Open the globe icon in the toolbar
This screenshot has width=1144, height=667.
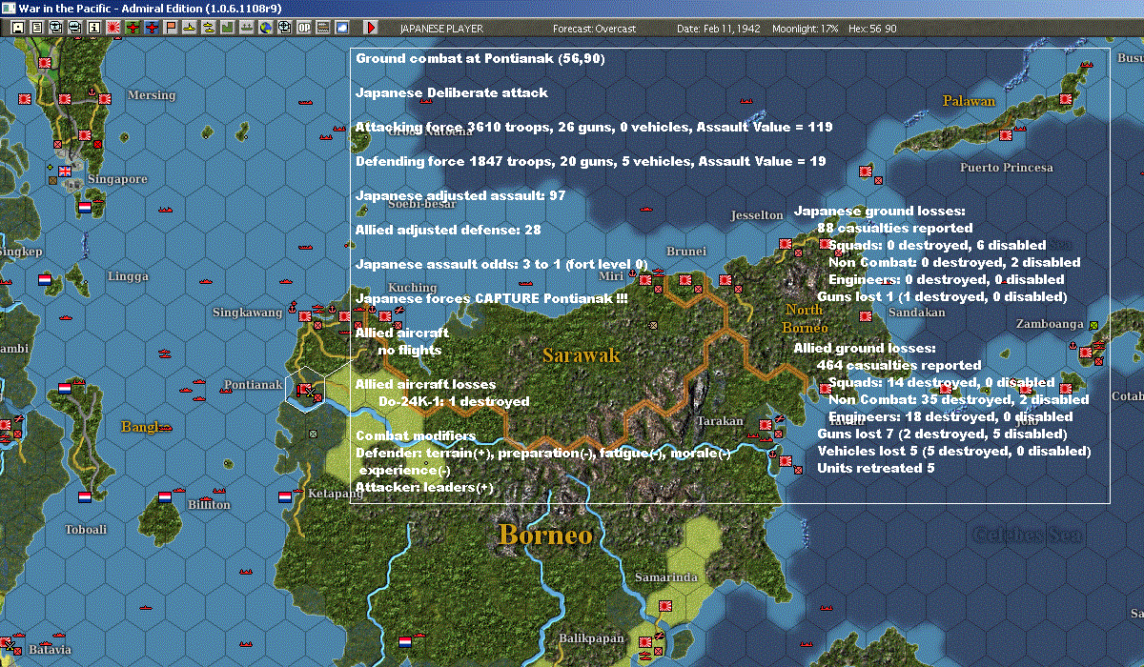[x=266, y=28]
